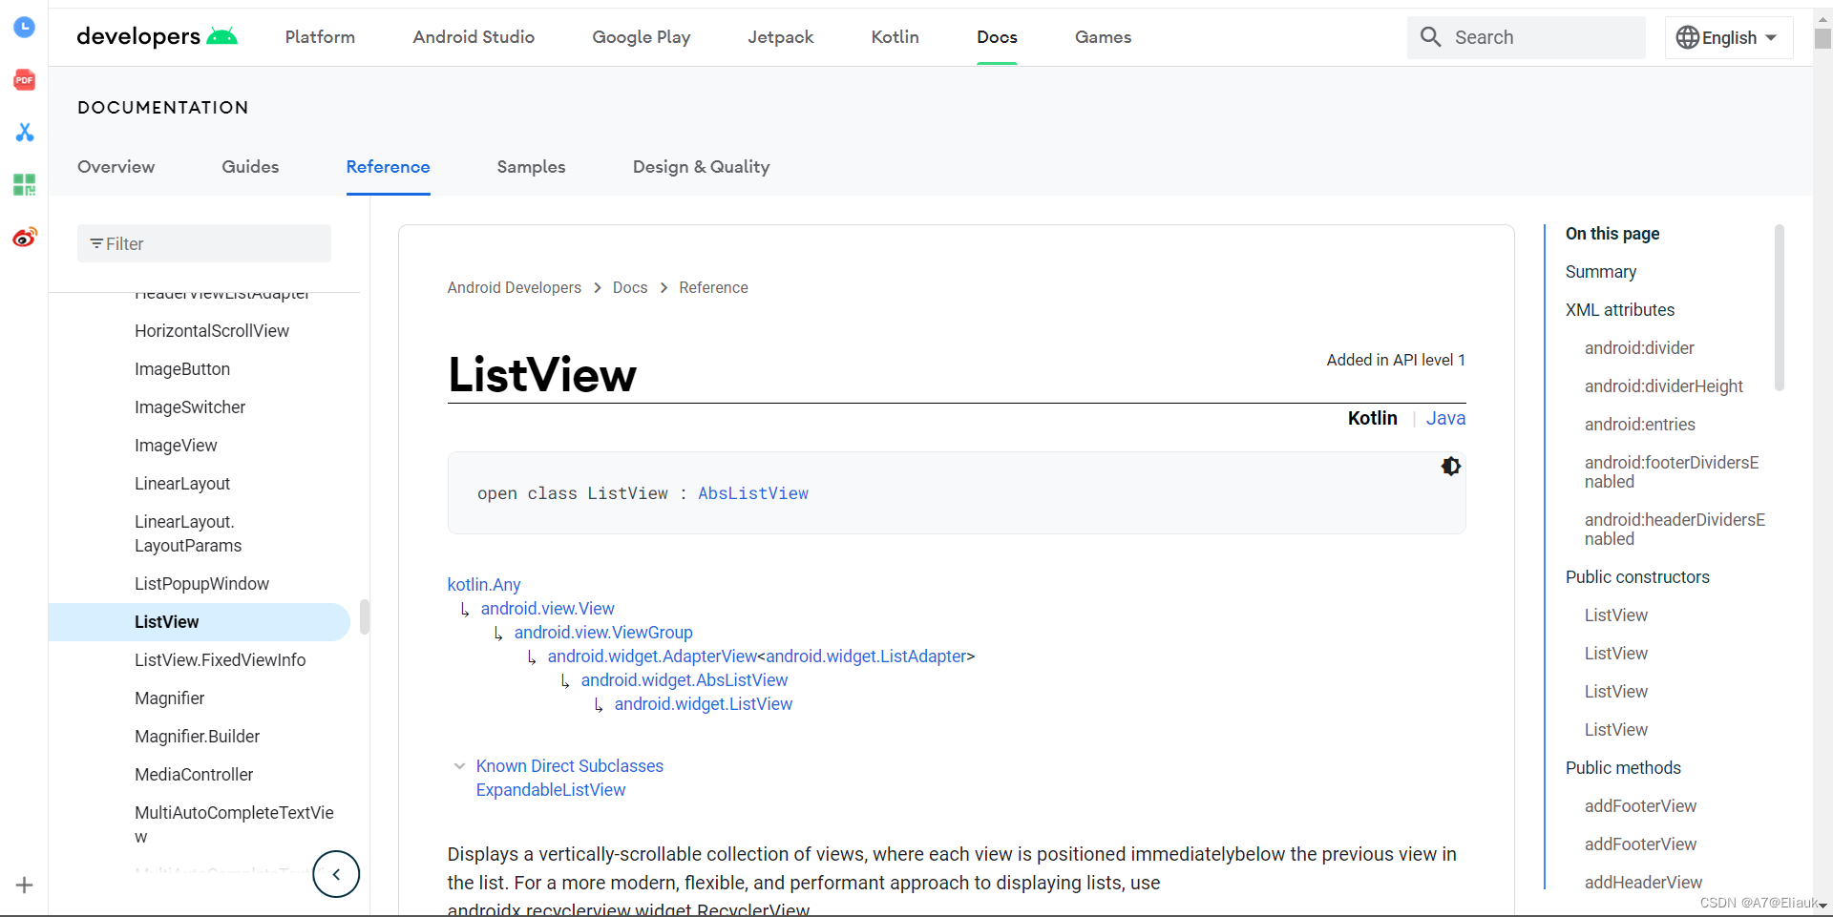Screen dimensions: 1833x917
Task: Select Magnifier.Builder in the sidebar list
Action: (197, 737)
